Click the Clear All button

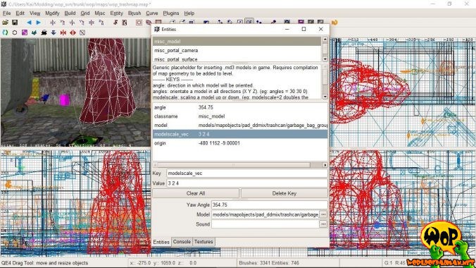point(196,193)
